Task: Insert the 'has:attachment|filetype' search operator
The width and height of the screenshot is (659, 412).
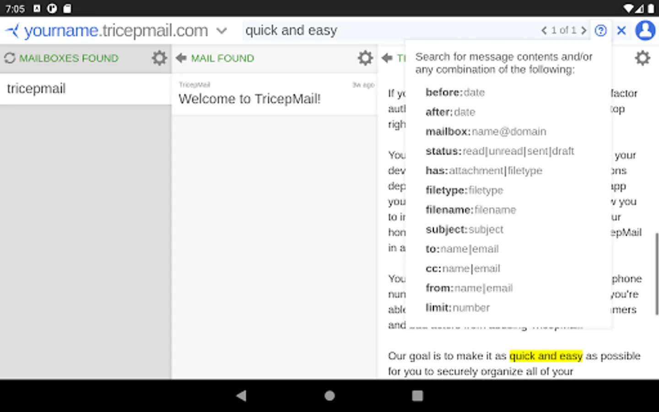Action: click(484, 171)
